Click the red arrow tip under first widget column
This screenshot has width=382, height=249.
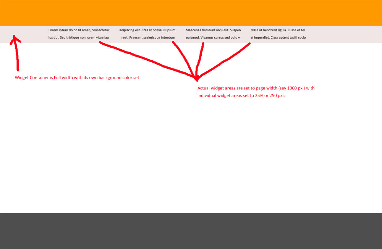(x=100, y=43)
